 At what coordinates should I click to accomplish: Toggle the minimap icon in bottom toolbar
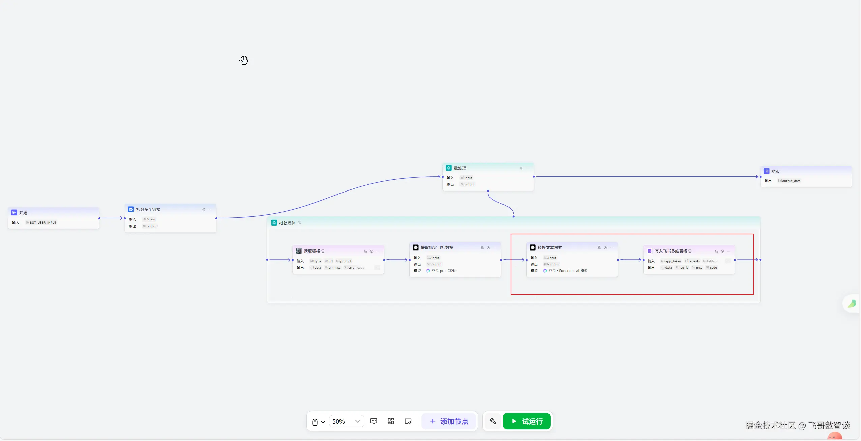408,421
